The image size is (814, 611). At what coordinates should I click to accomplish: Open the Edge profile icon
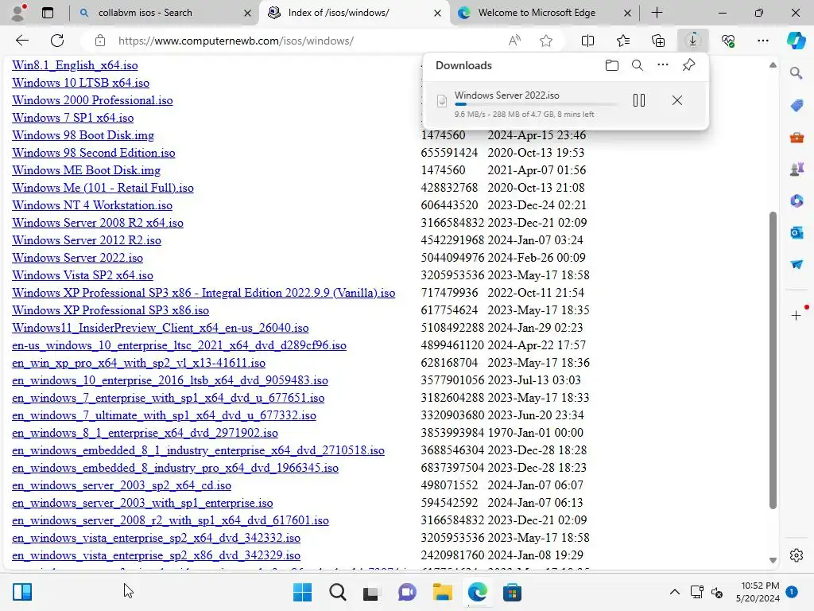[18, 13]
